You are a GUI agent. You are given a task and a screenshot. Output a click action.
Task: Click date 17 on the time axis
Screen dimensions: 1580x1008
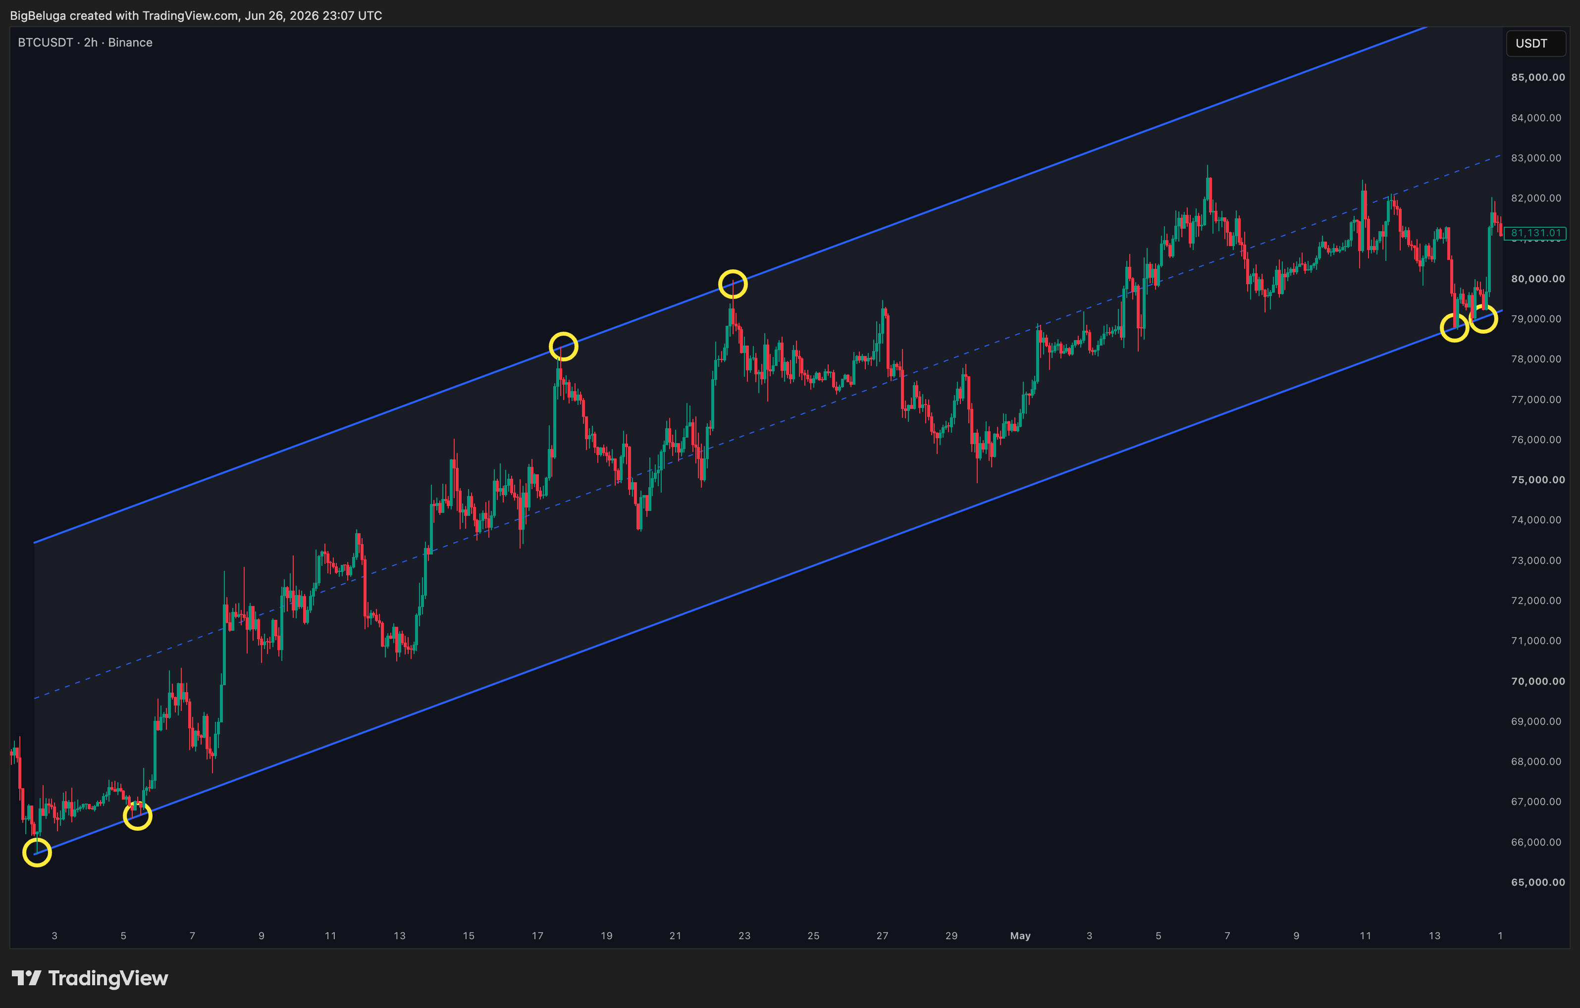(537, 936)
